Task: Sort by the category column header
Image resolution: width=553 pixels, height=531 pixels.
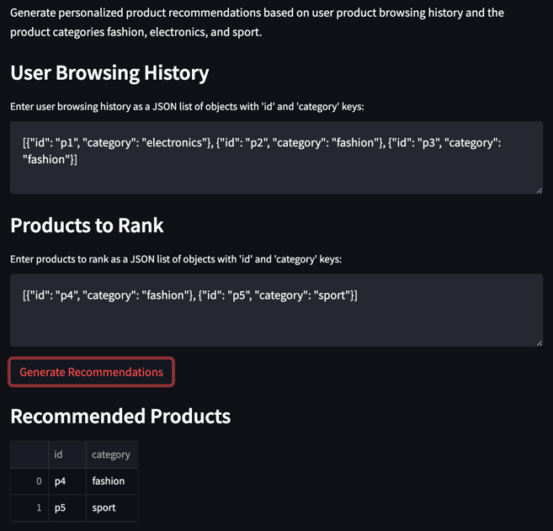Action: coord(111,454)
